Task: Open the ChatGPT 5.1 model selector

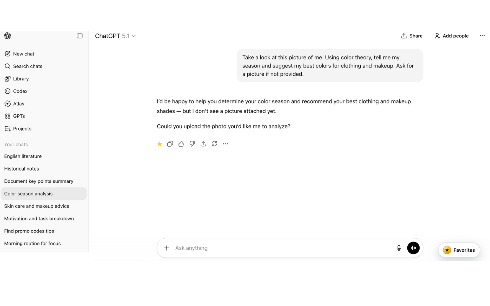Action: coord(115,36)
